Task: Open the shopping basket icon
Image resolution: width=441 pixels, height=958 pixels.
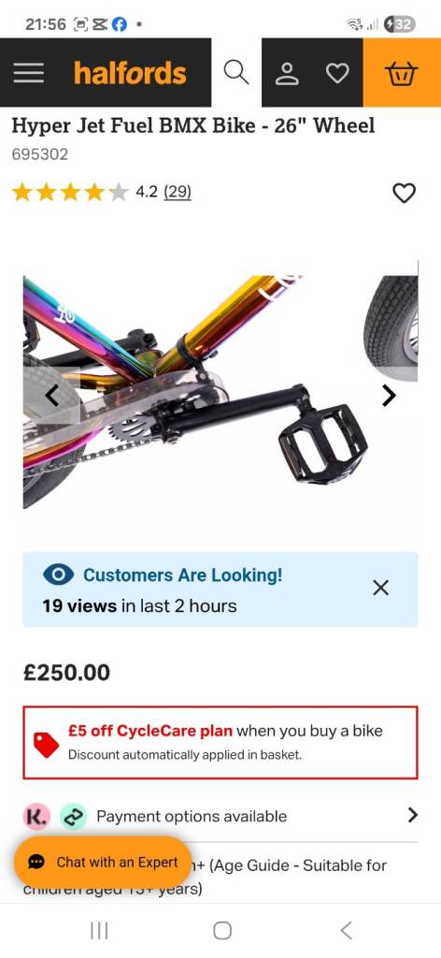Action: [x=402, y=73]
